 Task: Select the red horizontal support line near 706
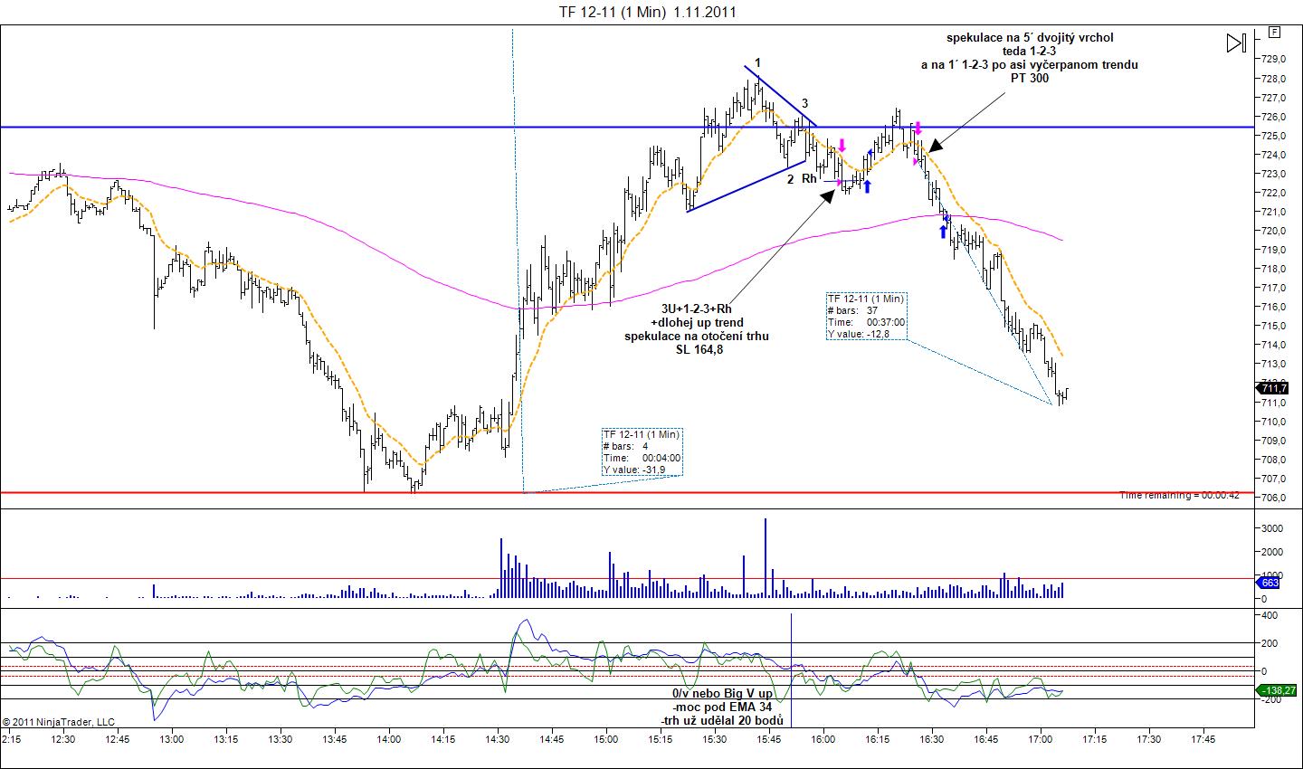[x=628, y=493]
